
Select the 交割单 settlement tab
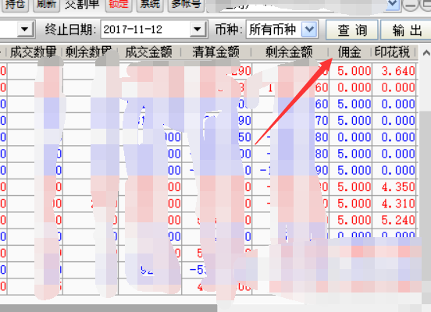pos(82,5)
